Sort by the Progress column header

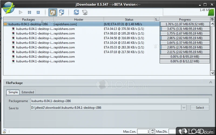tap(185, 19)
